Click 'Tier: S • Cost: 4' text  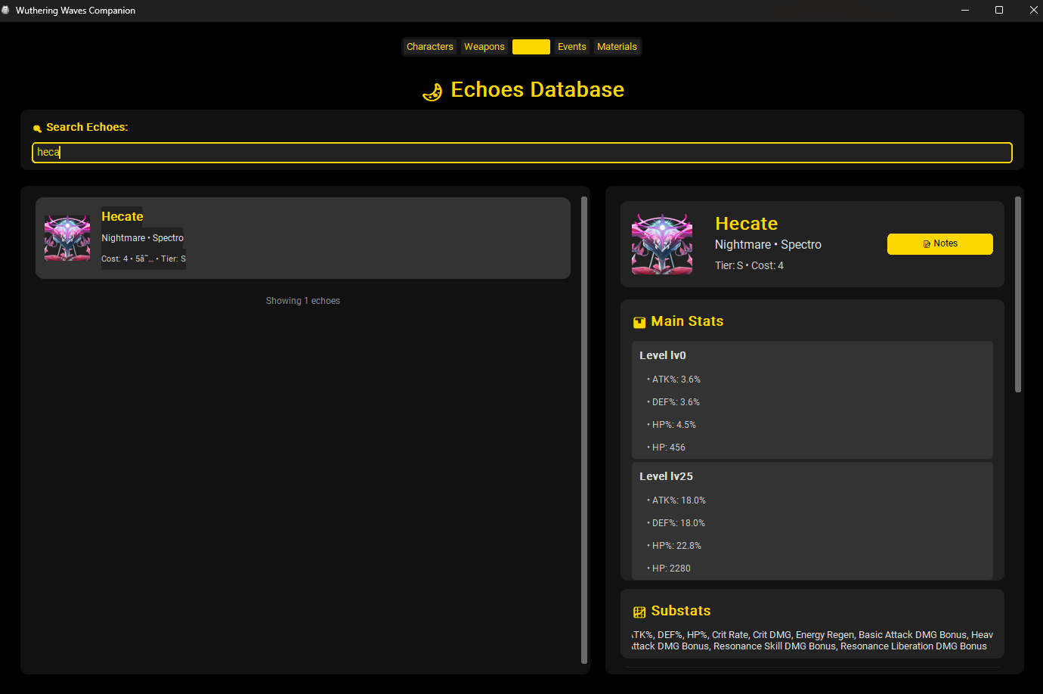click(x=749, y=265)
